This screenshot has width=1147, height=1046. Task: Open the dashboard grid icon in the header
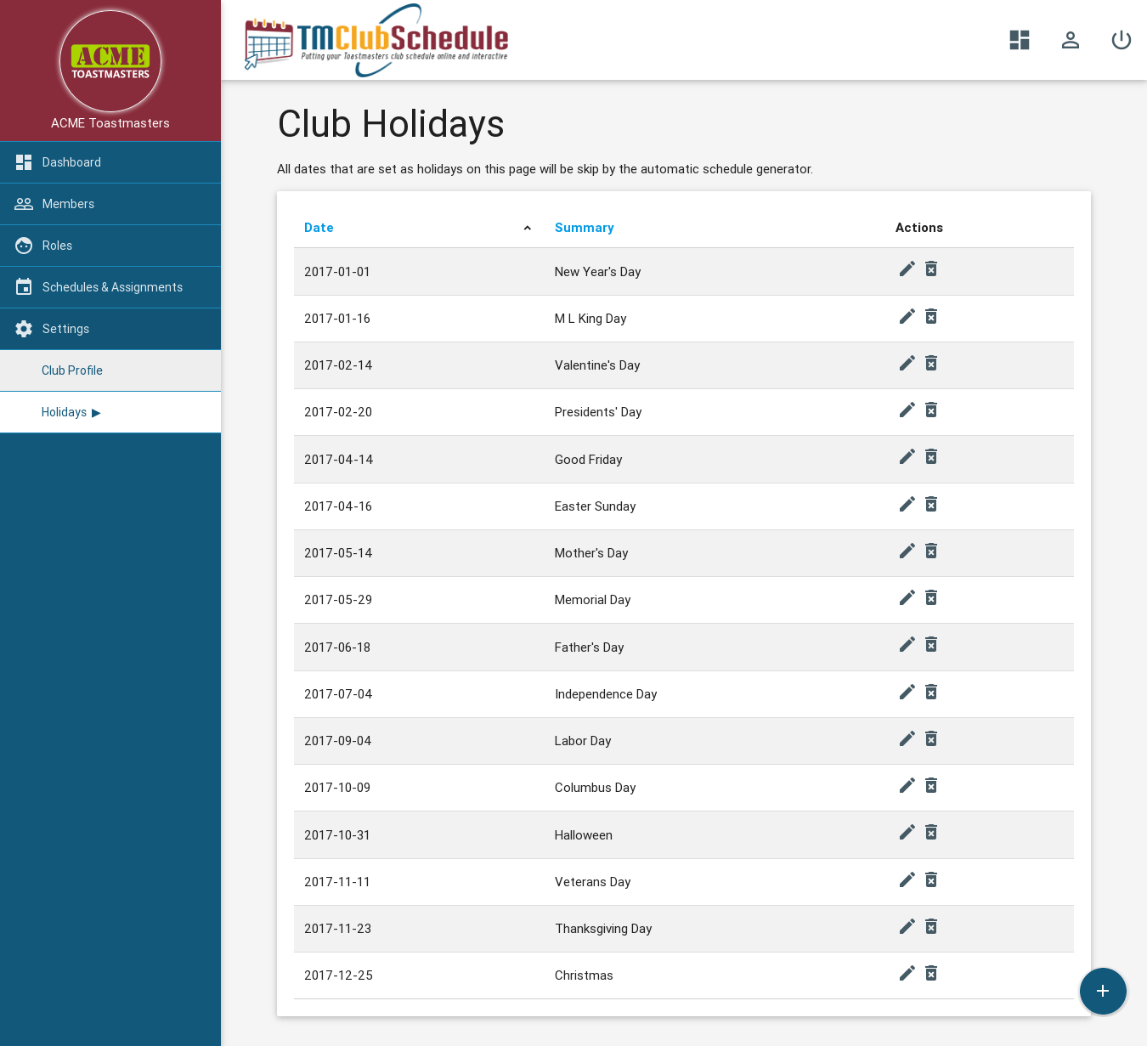tap(1019, 40)
